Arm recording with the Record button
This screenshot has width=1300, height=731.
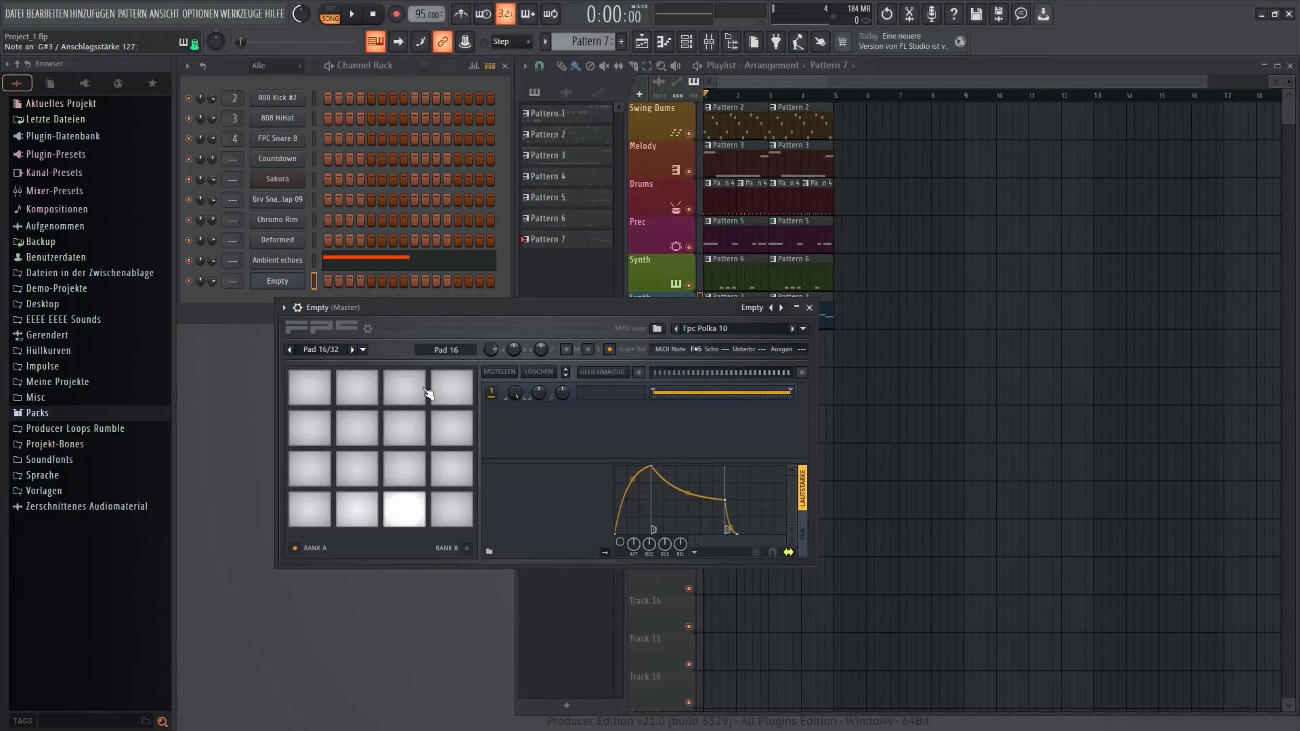tap(396, 14)
